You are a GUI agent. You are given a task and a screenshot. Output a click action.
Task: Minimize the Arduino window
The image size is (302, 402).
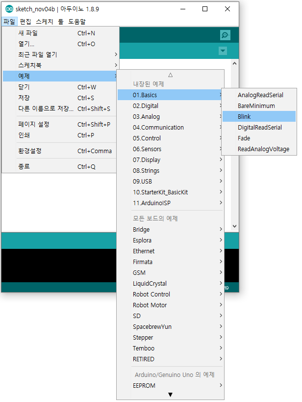tap(183, 9)
